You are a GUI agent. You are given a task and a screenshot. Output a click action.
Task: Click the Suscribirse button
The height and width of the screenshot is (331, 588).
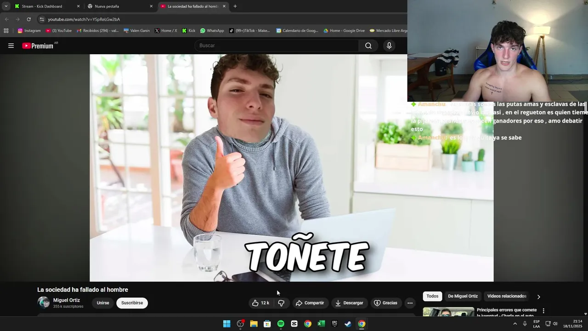point(132,303)
